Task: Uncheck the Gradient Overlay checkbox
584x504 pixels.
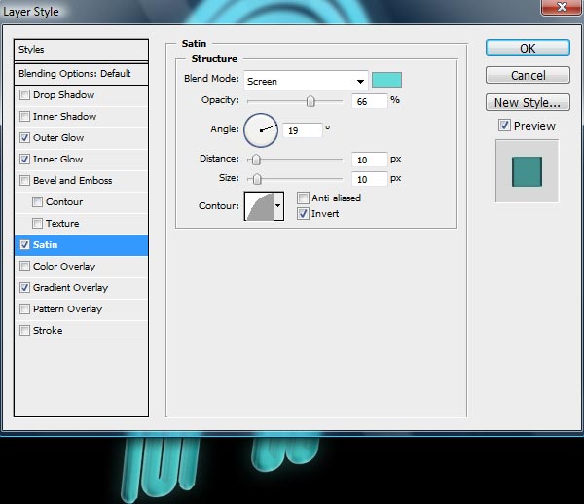Action: 24,288
